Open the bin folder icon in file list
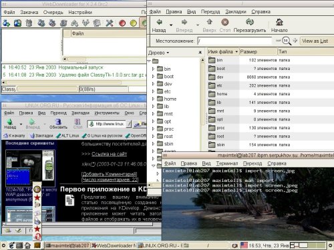This screenshot has height=250, width=334. 212,60
